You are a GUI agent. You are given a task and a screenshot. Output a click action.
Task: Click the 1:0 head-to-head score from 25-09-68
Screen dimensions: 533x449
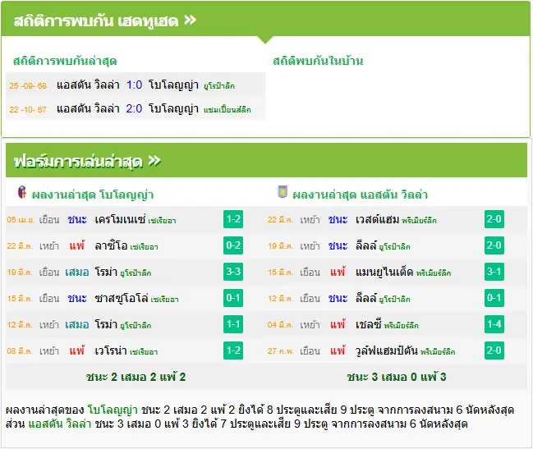click(x=134, y=85)
